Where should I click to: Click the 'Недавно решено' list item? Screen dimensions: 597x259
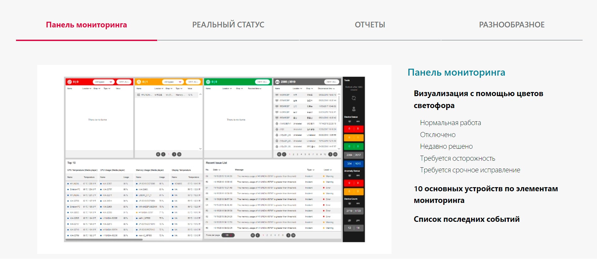(446, 147)
